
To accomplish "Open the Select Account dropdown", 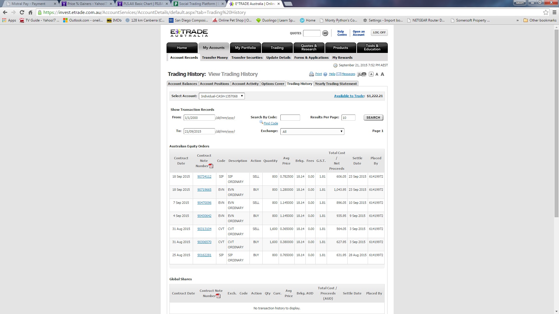I will (222, 96).
